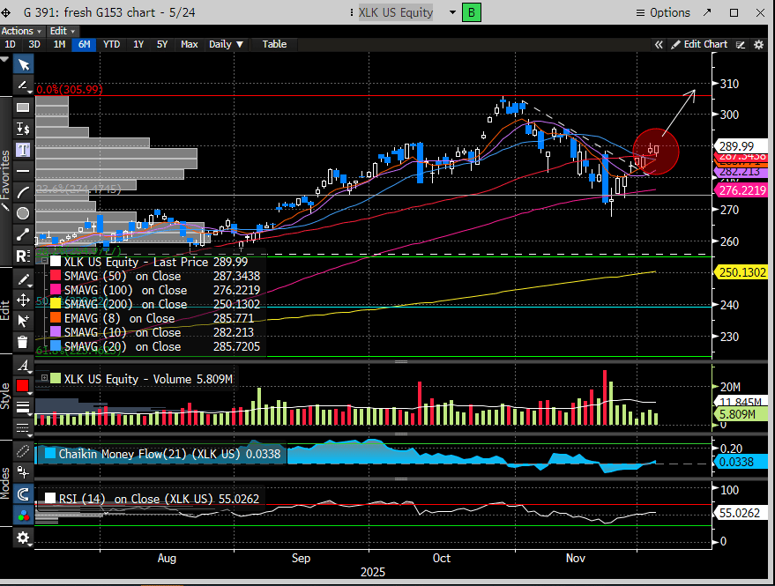This screenshot has height=586, width=775.
Task: Click the XLK US Equity ticker field
Action: pyautogui.click(x=396, y=12)
